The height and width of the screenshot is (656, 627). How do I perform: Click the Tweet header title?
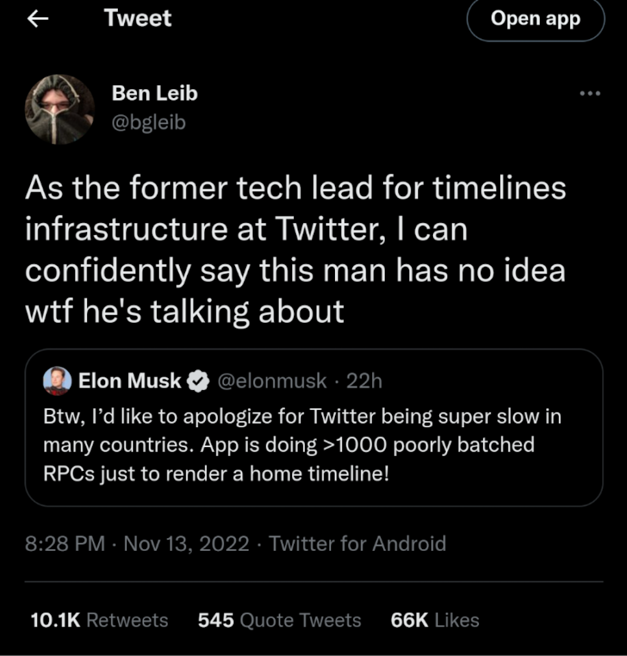[x=138, y=19]
